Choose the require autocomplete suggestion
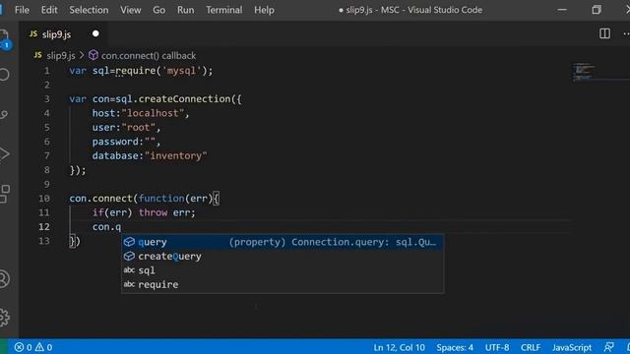Image resolution: width=630 pixels, height=354 pixels. pyautogui.click(x=283, y=284)
